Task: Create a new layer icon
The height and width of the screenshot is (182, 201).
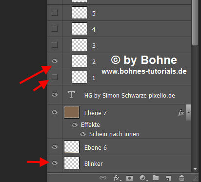Action: (x=169, y=178)
